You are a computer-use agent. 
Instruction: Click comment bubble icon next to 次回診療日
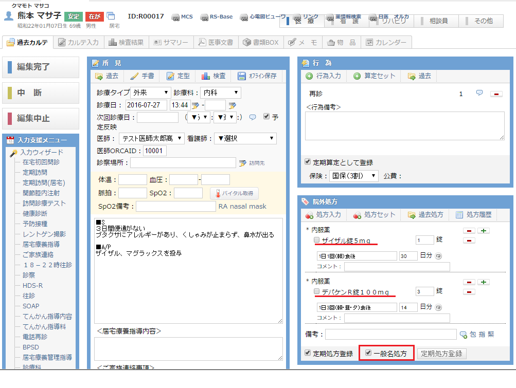pos(253,117)
